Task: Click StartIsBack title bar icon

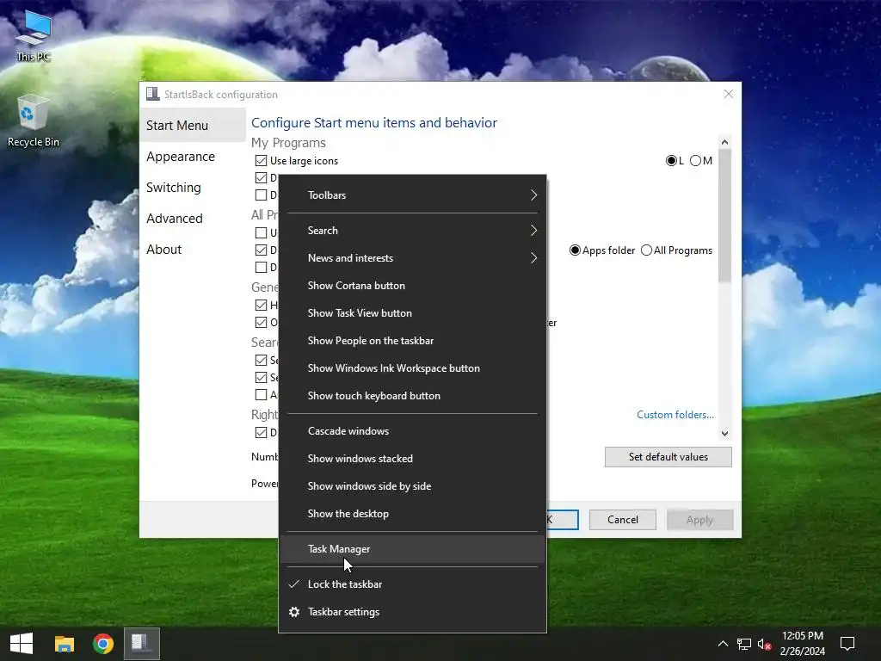Action: click(152, 94)
